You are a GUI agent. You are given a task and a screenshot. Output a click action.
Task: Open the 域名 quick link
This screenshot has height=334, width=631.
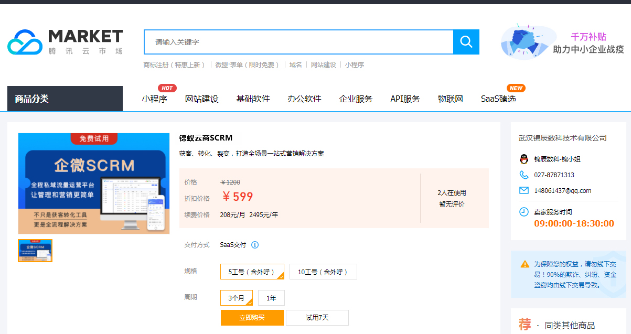296,65
